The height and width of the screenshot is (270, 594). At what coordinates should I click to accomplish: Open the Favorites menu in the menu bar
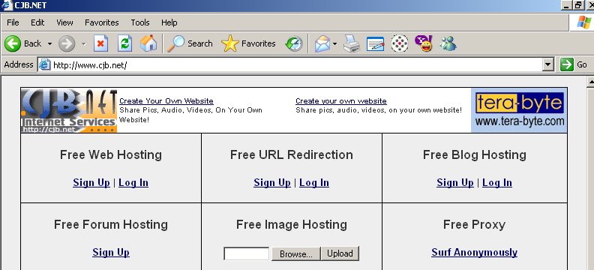101,22
